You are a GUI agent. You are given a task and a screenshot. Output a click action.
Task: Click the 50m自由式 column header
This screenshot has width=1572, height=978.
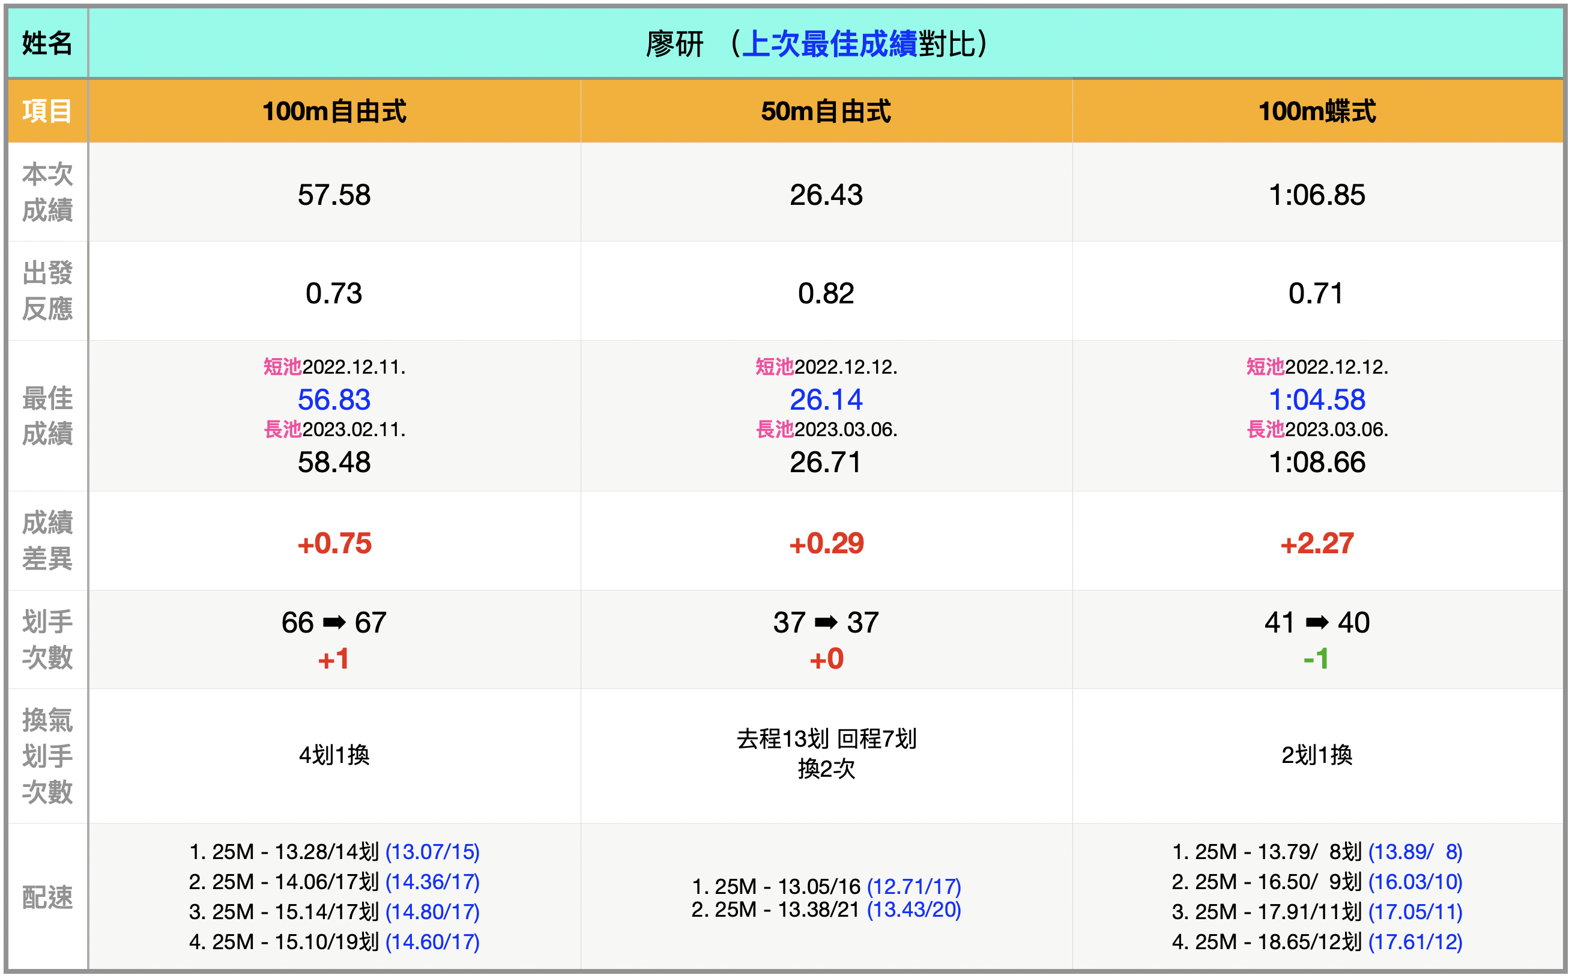[x=826, y=111]
